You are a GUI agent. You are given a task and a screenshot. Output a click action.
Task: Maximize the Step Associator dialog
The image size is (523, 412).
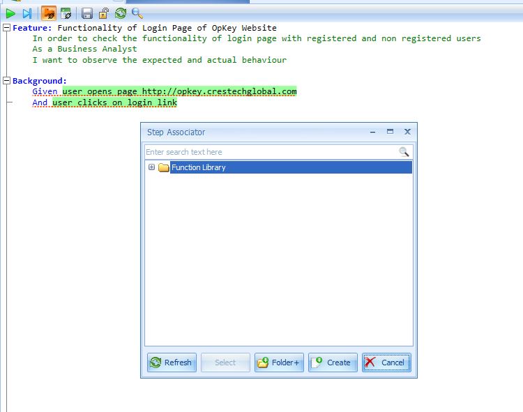coord(390,132)
